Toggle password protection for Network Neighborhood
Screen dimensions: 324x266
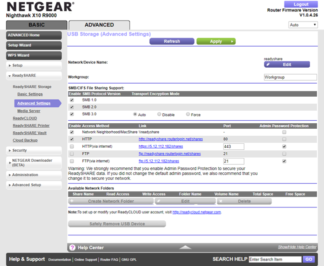point(284,132)
